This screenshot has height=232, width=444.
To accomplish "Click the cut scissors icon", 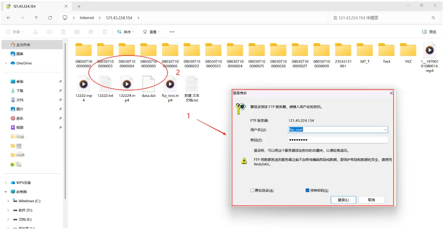I will pyautogui.click(x=36, y=32).
